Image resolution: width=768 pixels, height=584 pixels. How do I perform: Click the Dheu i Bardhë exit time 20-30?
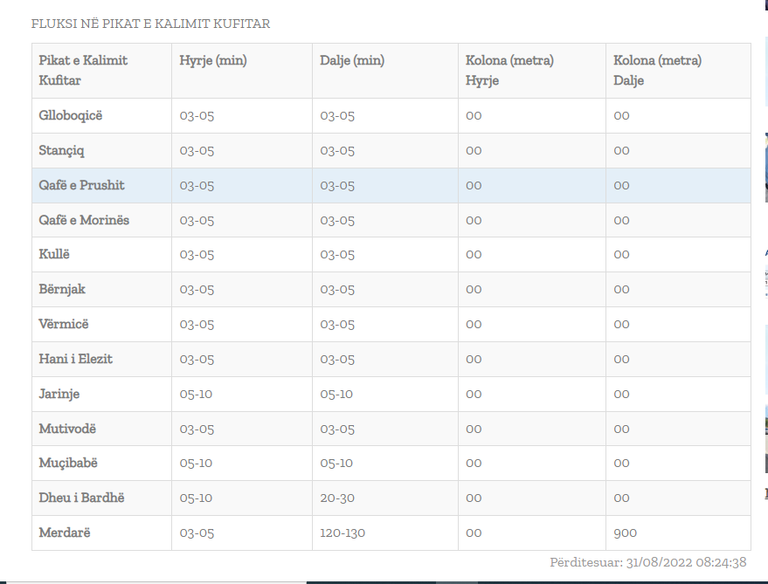336,498
